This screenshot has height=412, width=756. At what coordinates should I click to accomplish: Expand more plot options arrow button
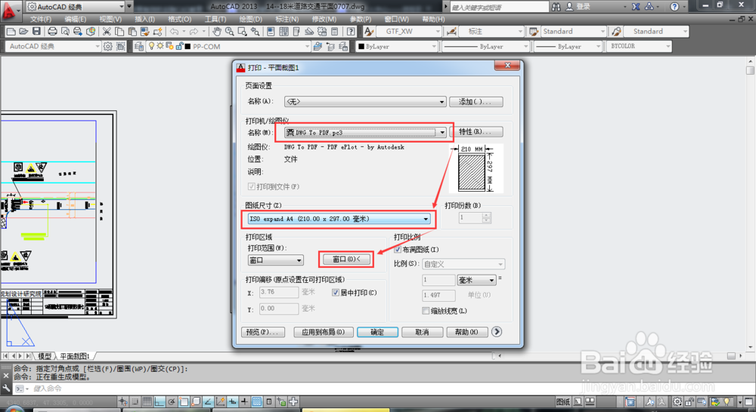(497, 331)
